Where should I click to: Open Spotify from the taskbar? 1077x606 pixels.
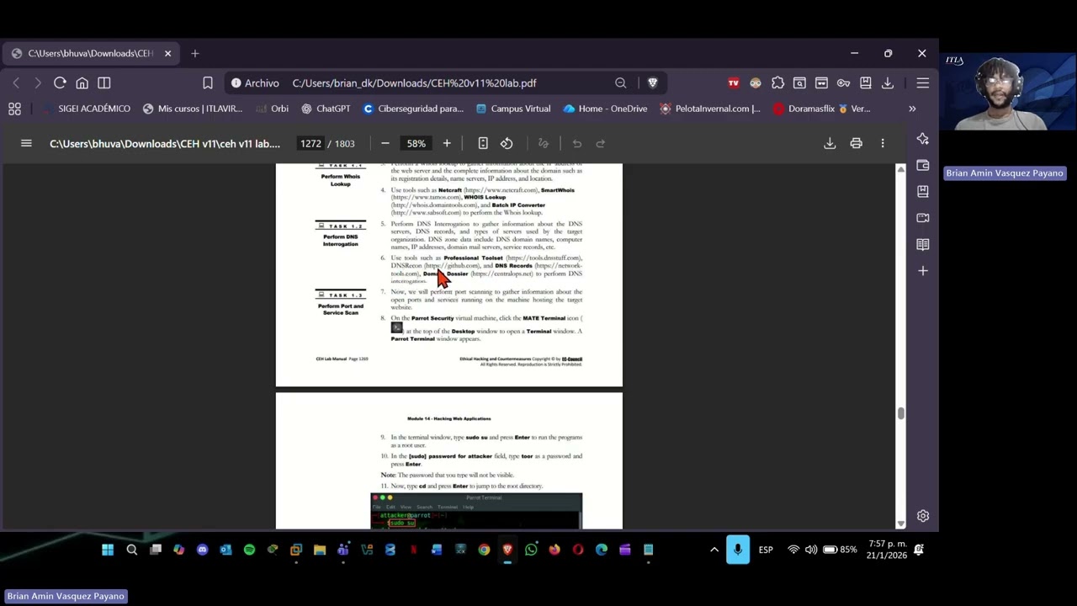tap(249, 550)
